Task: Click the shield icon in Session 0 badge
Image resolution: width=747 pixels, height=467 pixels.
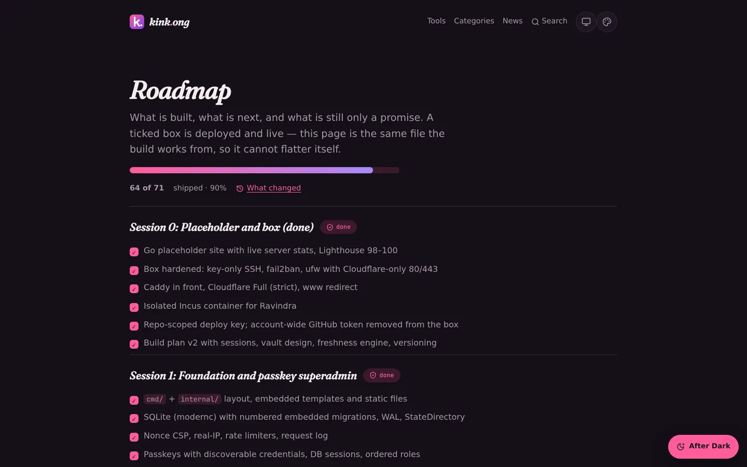Action: tap(330, 227)
